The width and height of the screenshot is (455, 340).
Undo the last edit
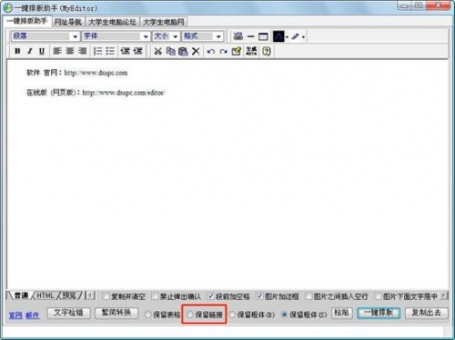point(211,52)
